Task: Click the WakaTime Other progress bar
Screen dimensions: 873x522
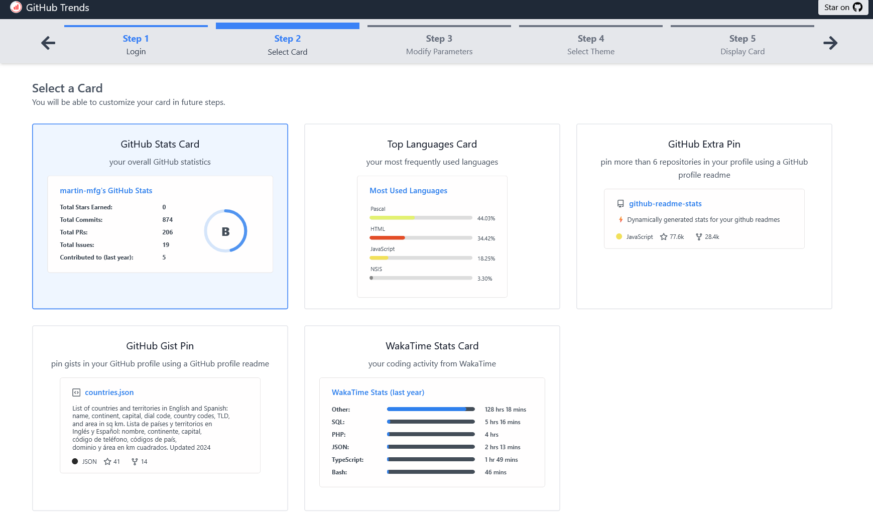Action: (x=431, y=410)
